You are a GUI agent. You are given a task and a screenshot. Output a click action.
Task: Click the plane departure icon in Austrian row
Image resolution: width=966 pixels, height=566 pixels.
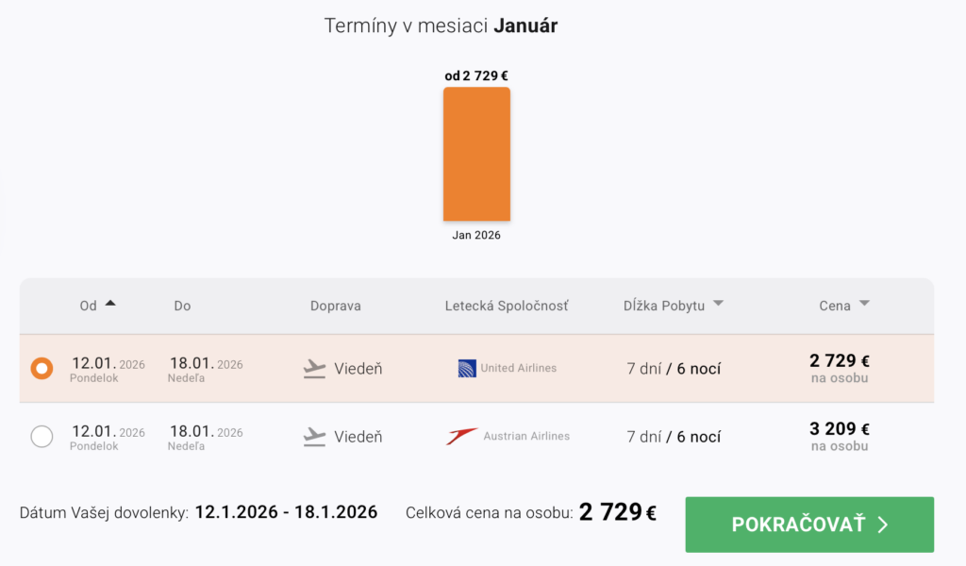tap(314, 437)
